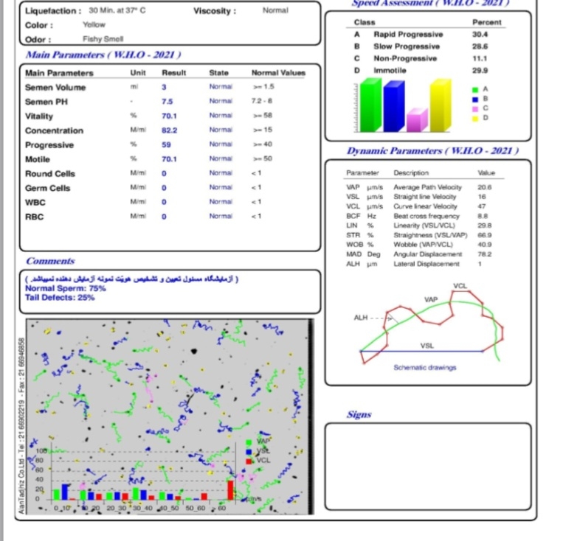The image size is (580, 541).
Task: Click the WBC result 0
Action: [x=164, y=203]
